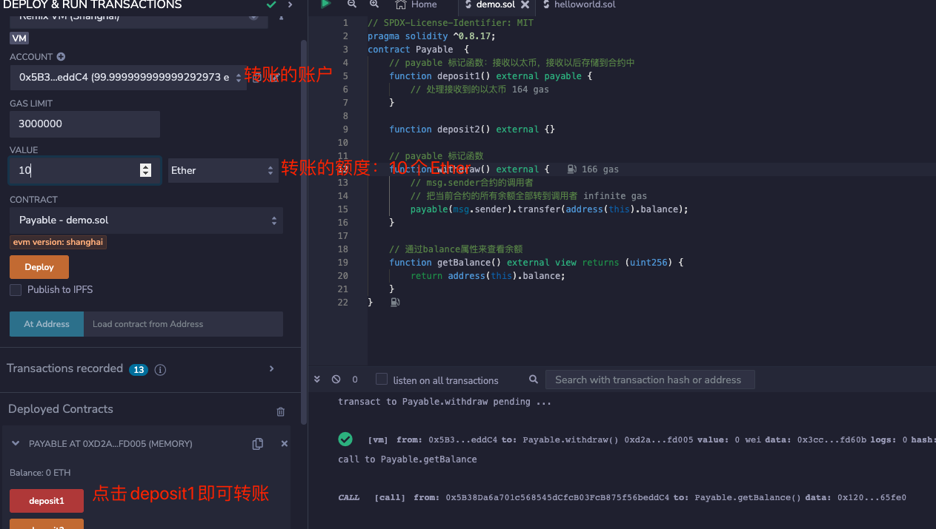Select the demo.sol editor tab
The height and width of the screenshot is (529, 936).
pos(496,4)
